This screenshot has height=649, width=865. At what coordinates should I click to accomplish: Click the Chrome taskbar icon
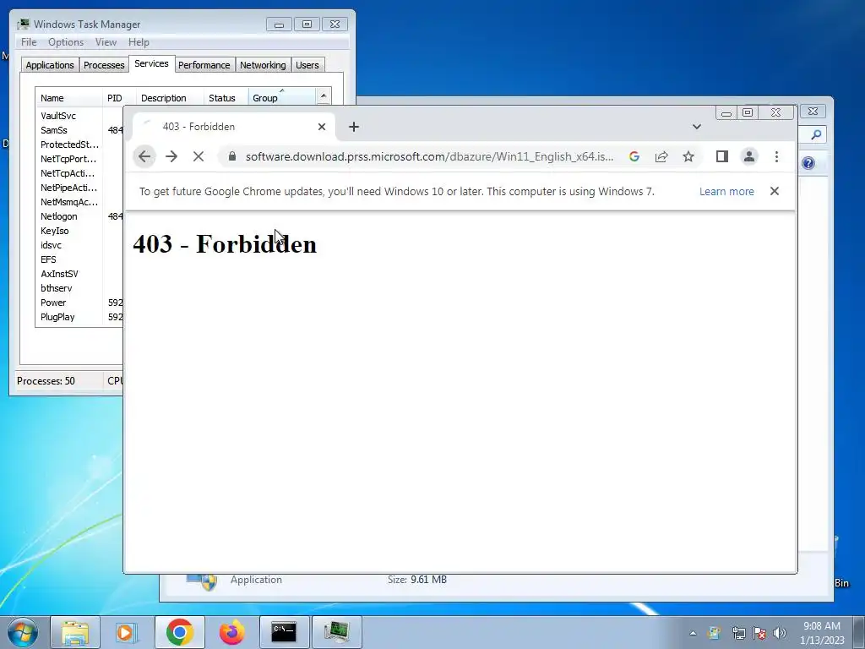[179, 632]
